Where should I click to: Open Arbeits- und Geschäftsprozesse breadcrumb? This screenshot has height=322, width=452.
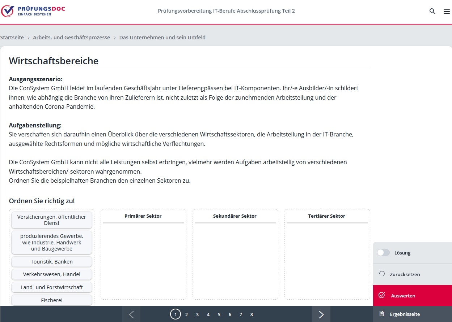point(71,38)
